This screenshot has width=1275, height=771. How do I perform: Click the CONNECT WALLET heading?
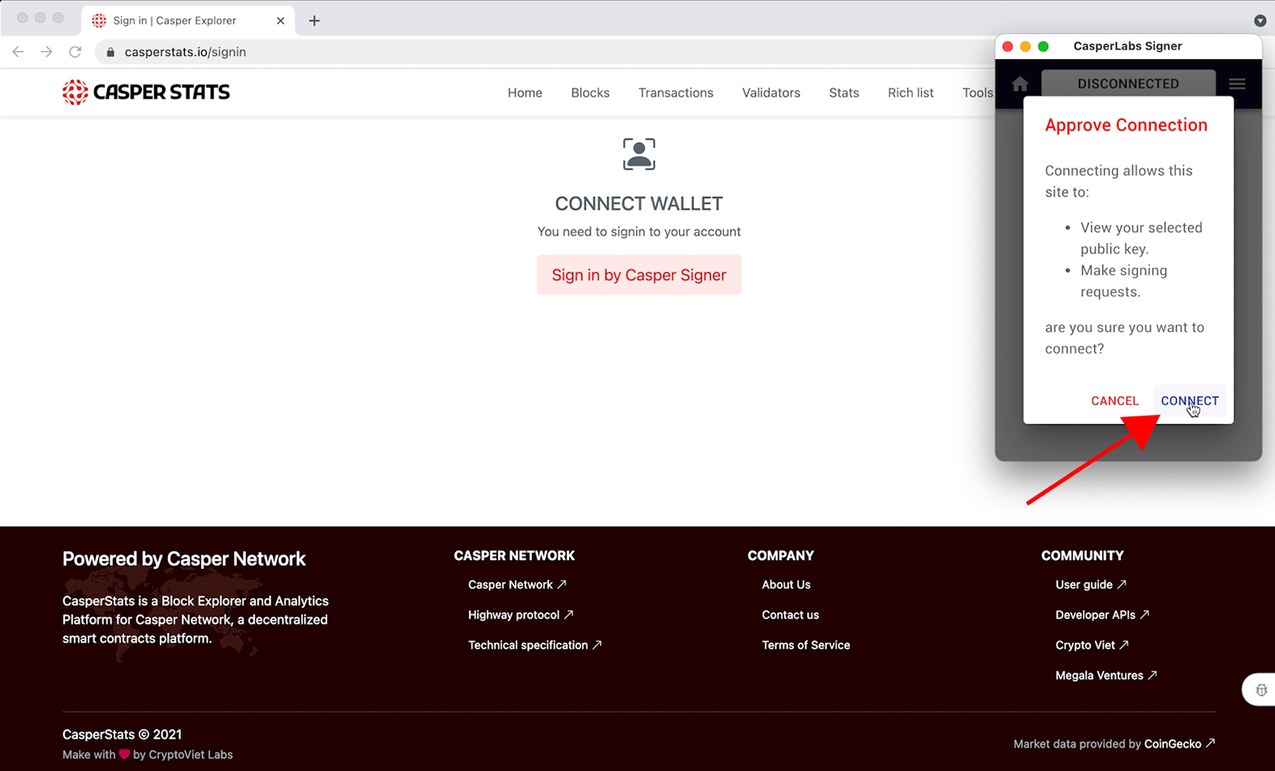639,204
